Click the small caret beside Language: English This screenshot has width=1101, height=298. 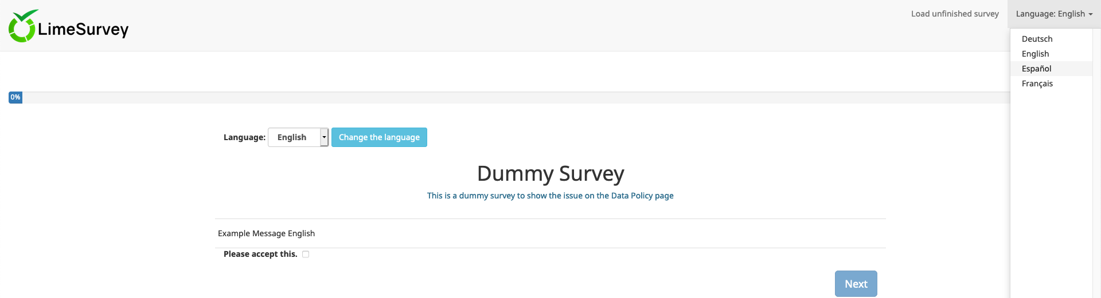tap(1091, 14)
